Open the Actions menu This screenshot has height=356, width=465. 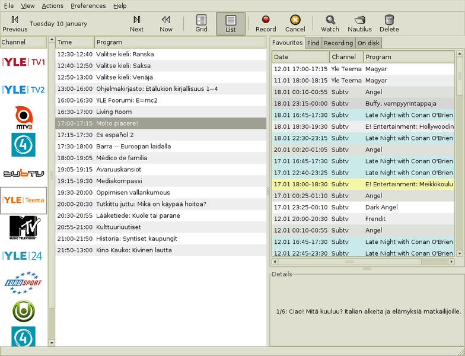[x=52, y=6]
